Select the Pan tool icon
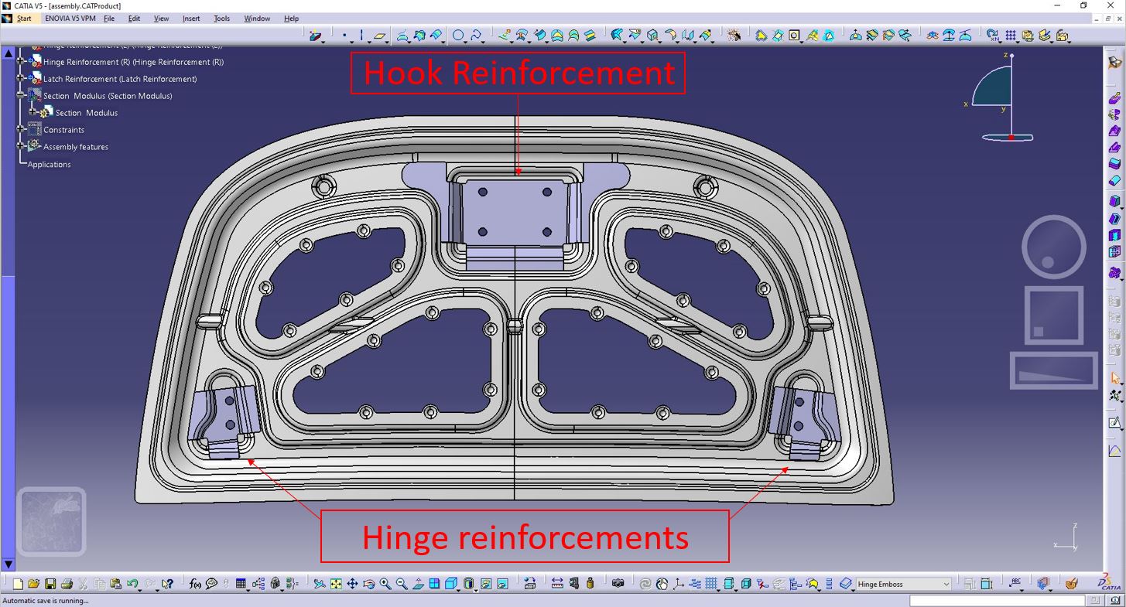The width and height of the screenshot is (1126, 607). point(351,584)
